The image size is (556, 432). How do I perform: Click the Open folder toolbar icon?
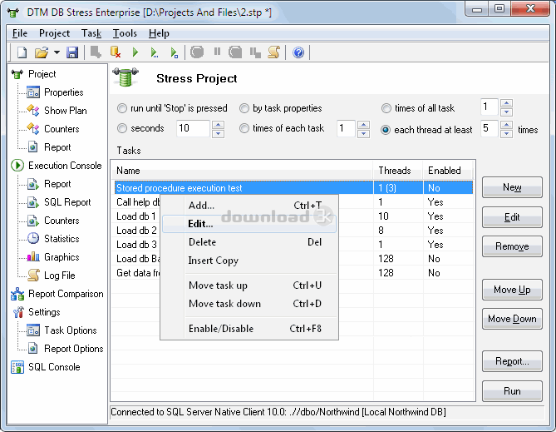41,52
